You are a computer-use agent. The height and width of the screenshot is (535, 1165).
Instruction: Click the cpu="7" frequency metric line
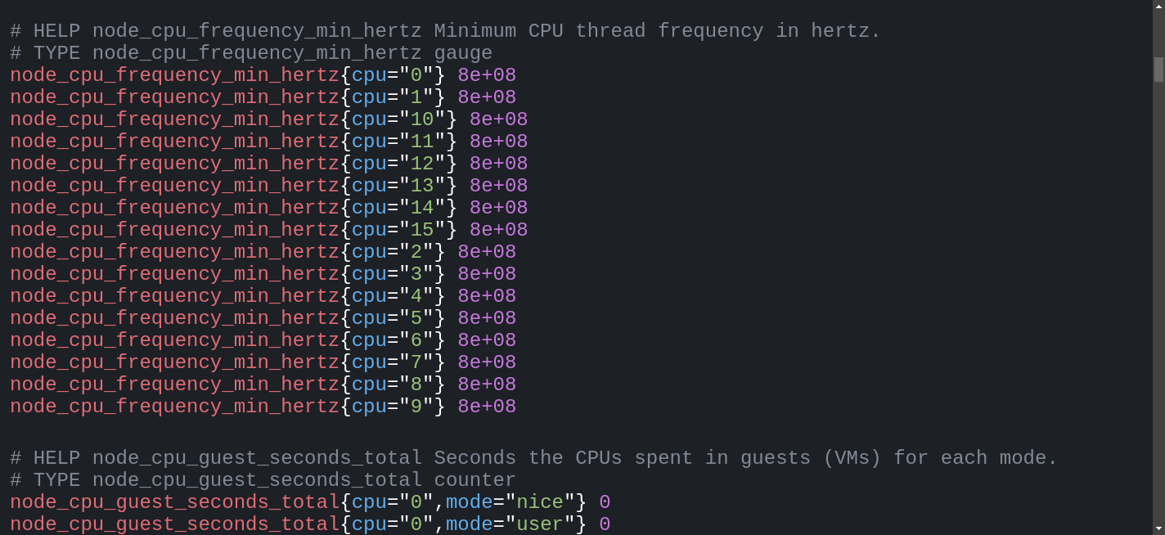(x=263, y=362)
